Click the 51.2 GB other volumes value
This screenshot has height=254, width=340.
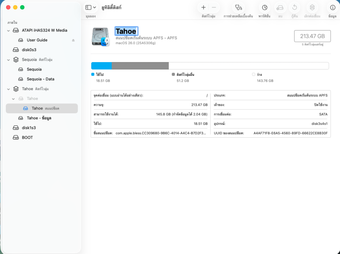pyautogui.click(x=183, y=81)
